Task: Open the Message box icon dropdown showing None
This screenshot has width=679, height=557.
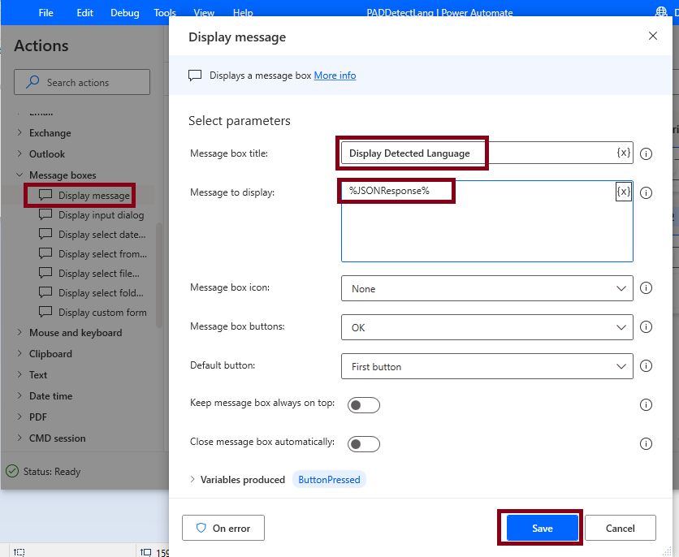Action: 487,288
